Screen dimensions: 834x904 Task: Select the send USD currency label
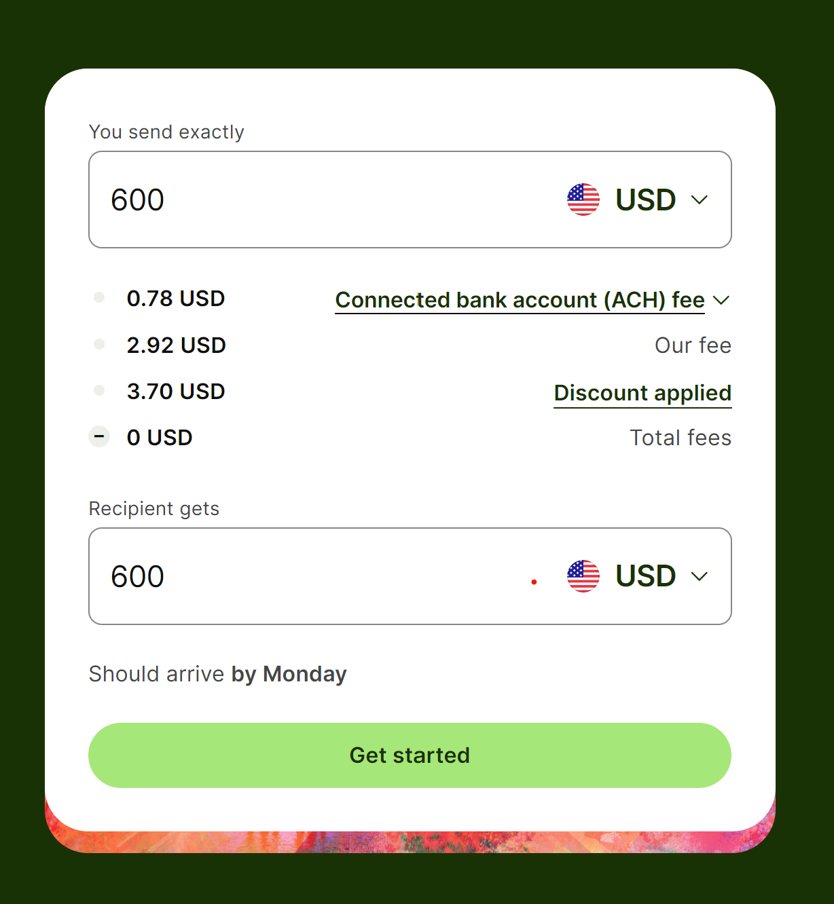point(646,200)
